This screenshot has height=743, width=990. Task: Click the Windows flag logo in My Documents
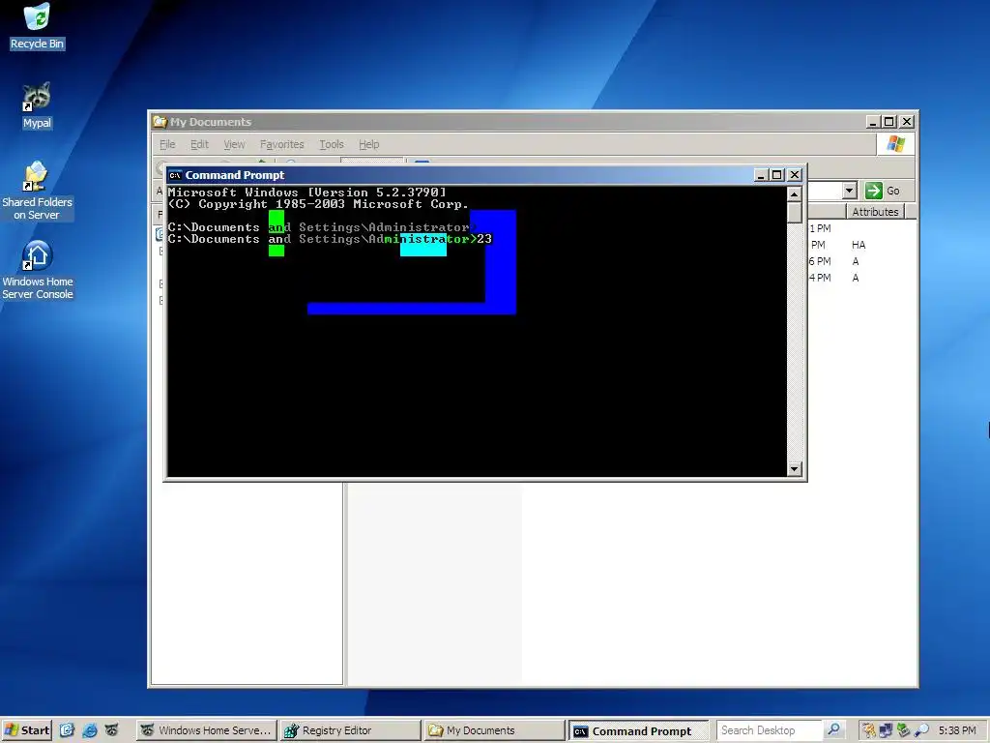(x=895, y=144)
